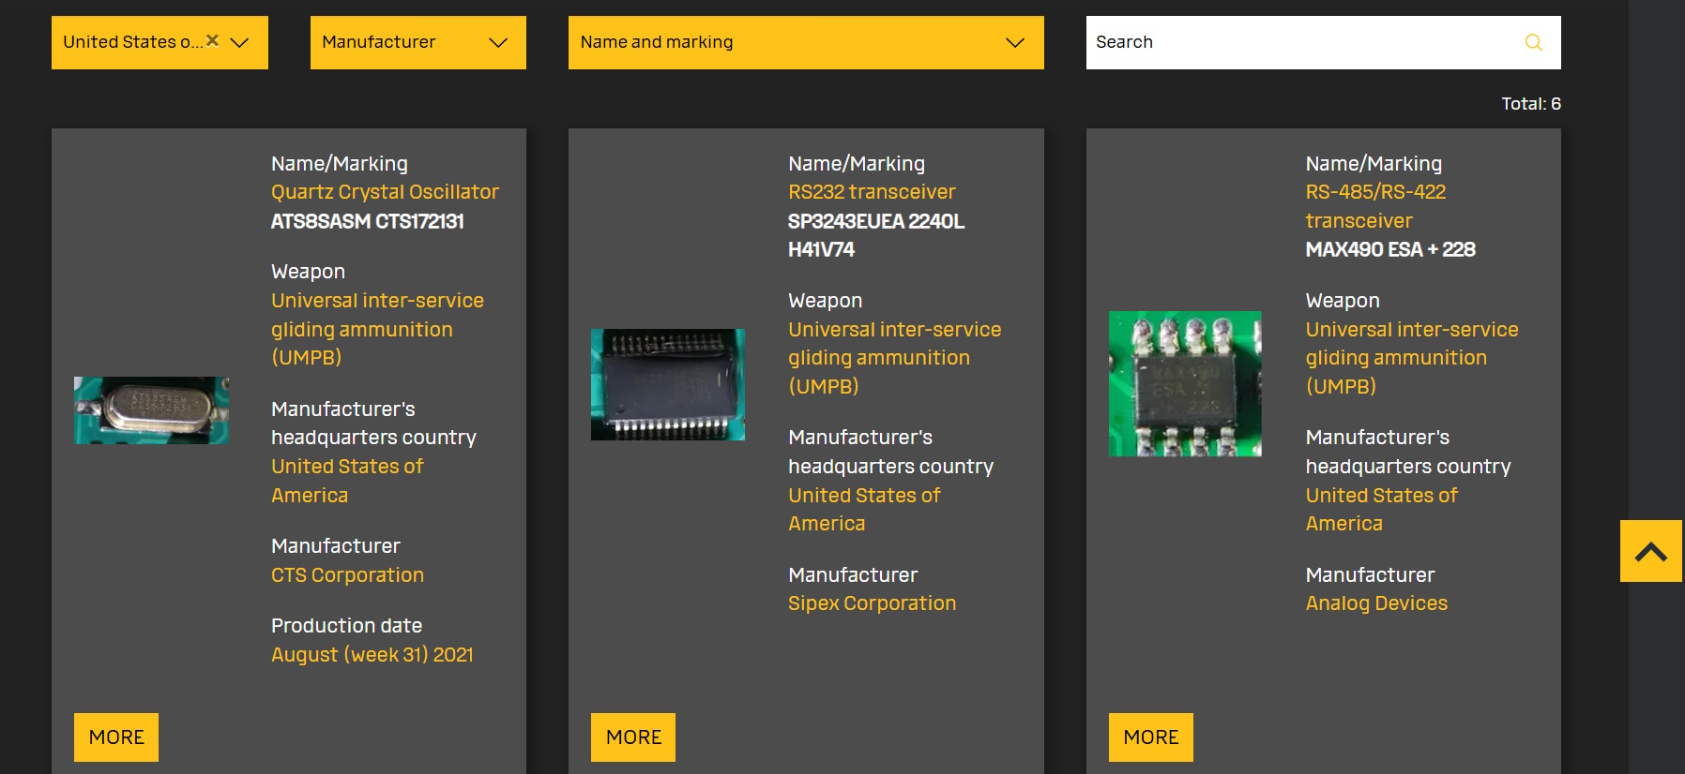Viewport: 1685px width, 774px height.
Task: Click production date August (week 31) 2021
Action: tap(372, 655)
